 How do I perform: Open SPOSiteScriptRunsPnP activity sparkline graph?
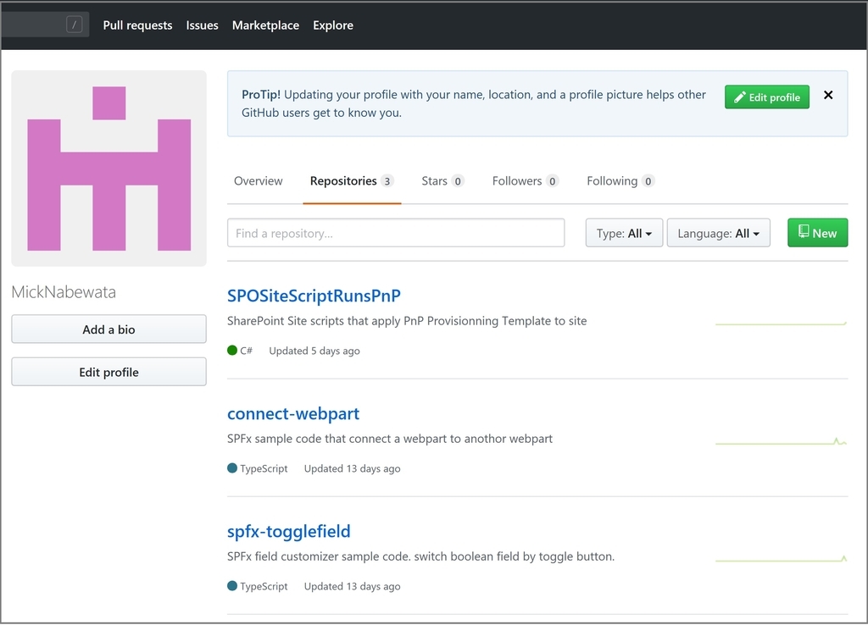(781, 324)
